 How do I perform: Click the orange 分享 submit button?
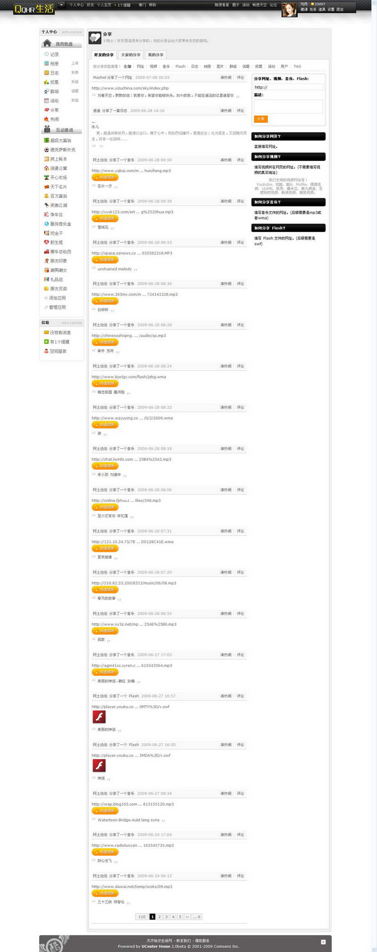pyautogui.click(x=261, y=119)
